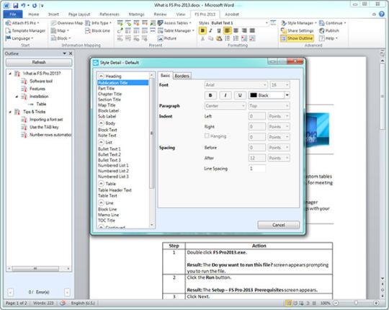
Task: Toggle the Underline button in Style Detail dialog
Action: [x=240, y=95]
